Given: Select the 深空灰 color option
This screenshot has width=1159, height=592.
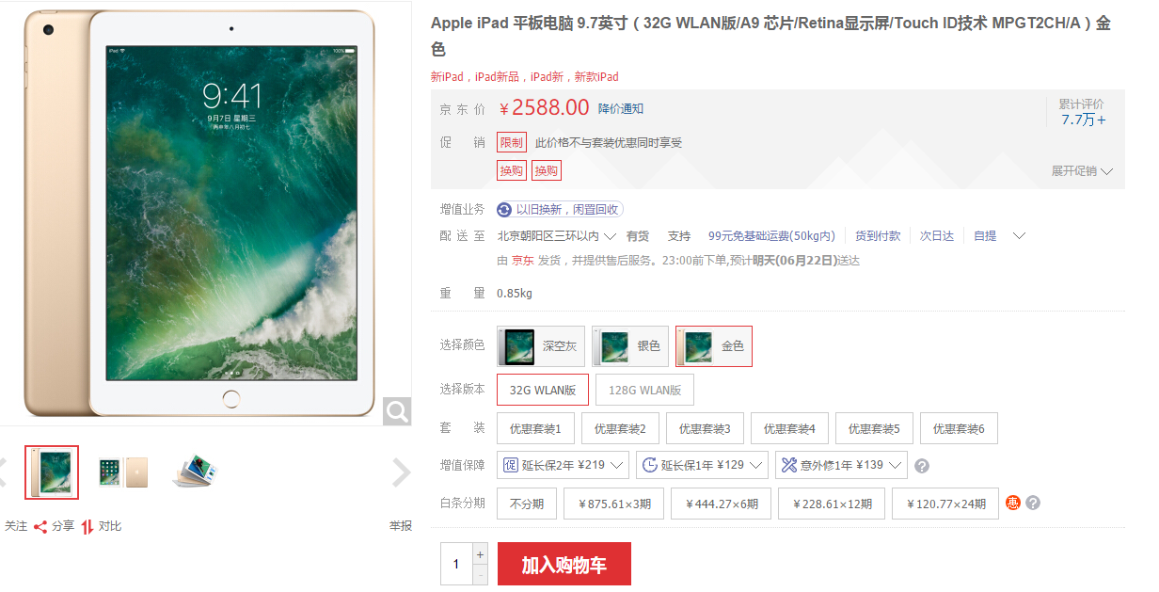Looking at the screenshot, I should (541, 346).
